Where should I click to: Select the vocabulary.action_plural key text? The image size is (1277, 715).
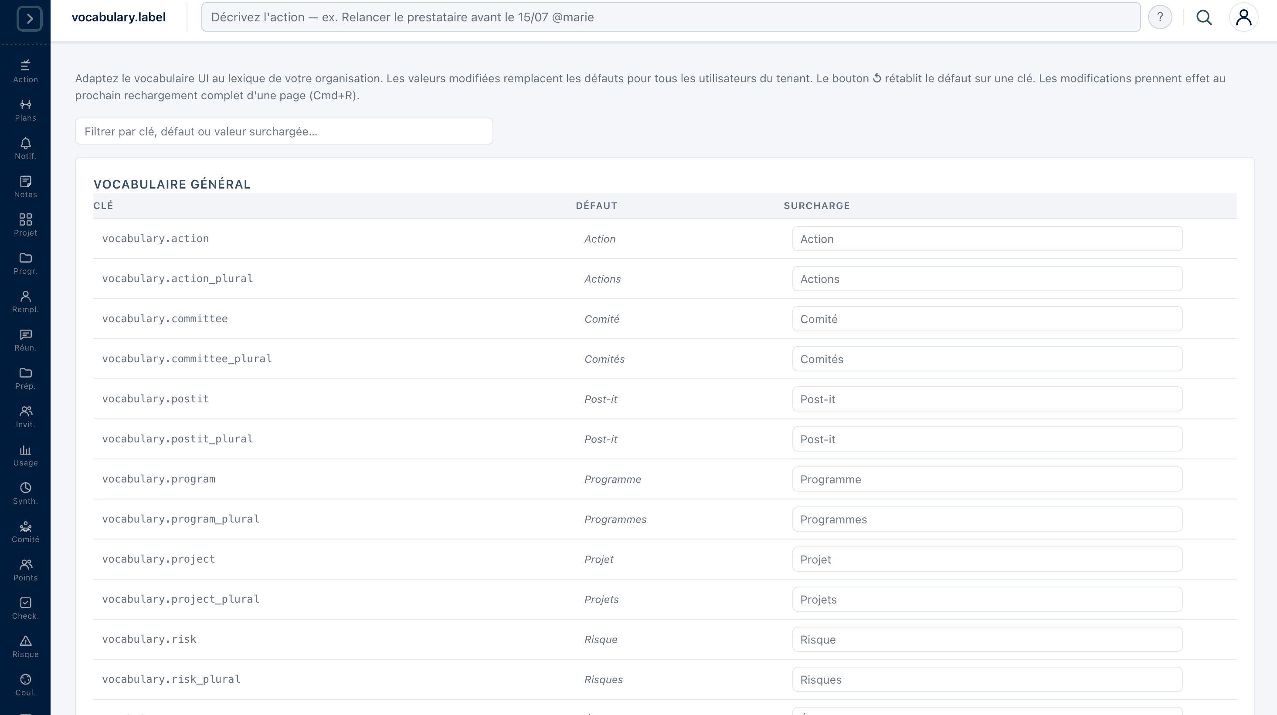tap(177, 279)
